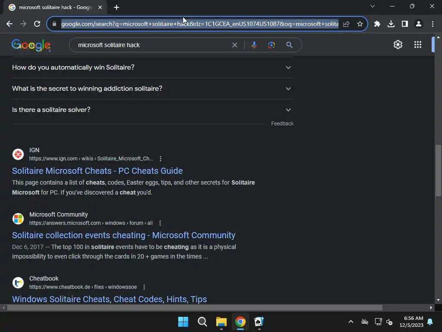Search by voice microphone icon

[x=254, y=45]
